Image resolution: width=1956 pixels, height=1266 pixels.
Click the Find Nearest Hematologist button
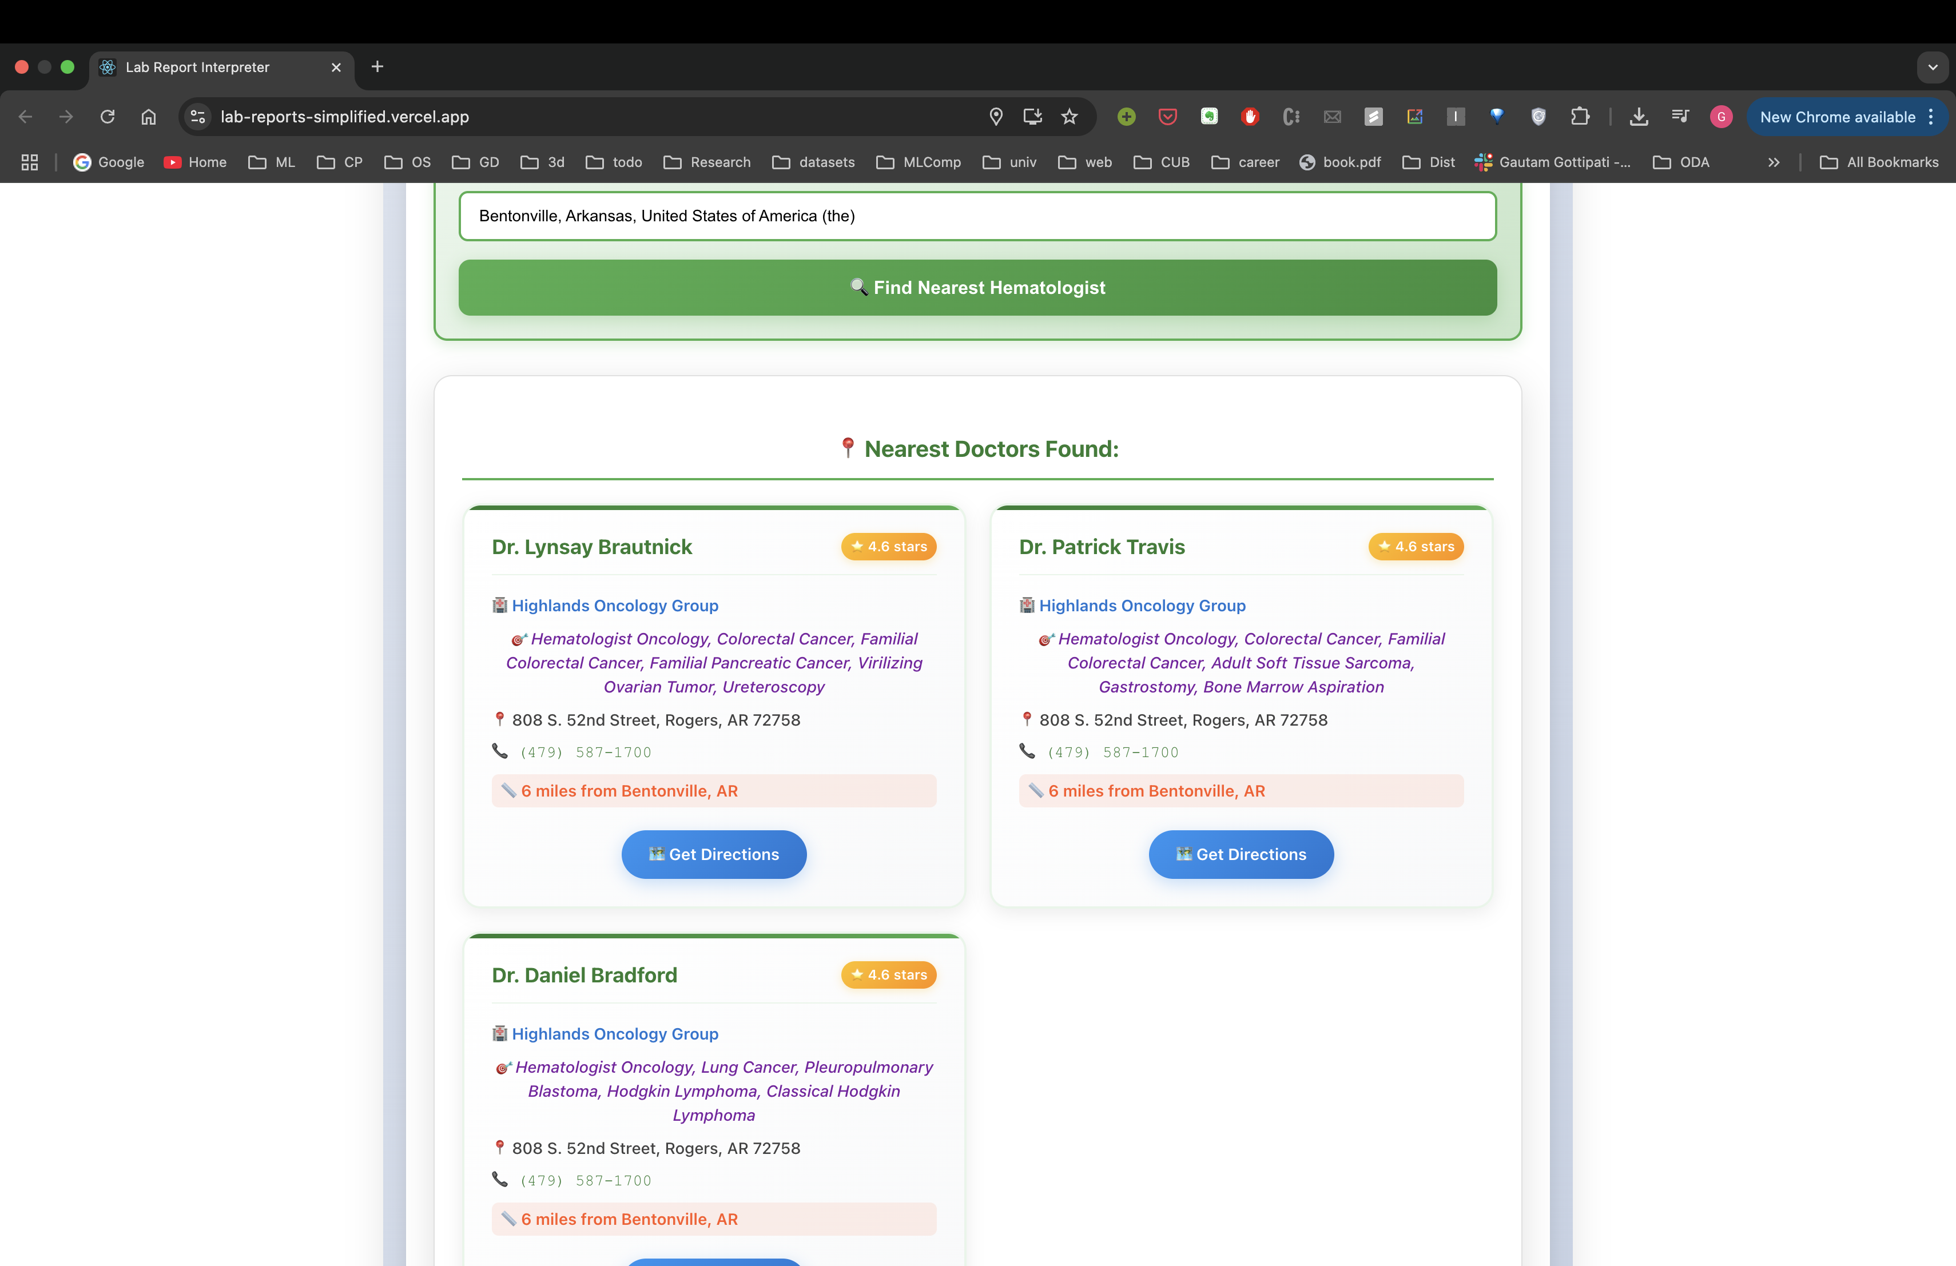[x=977, y=288]
